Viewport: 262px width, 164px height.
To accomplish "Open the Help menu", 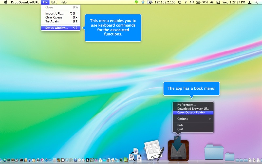I will (64, 2).
